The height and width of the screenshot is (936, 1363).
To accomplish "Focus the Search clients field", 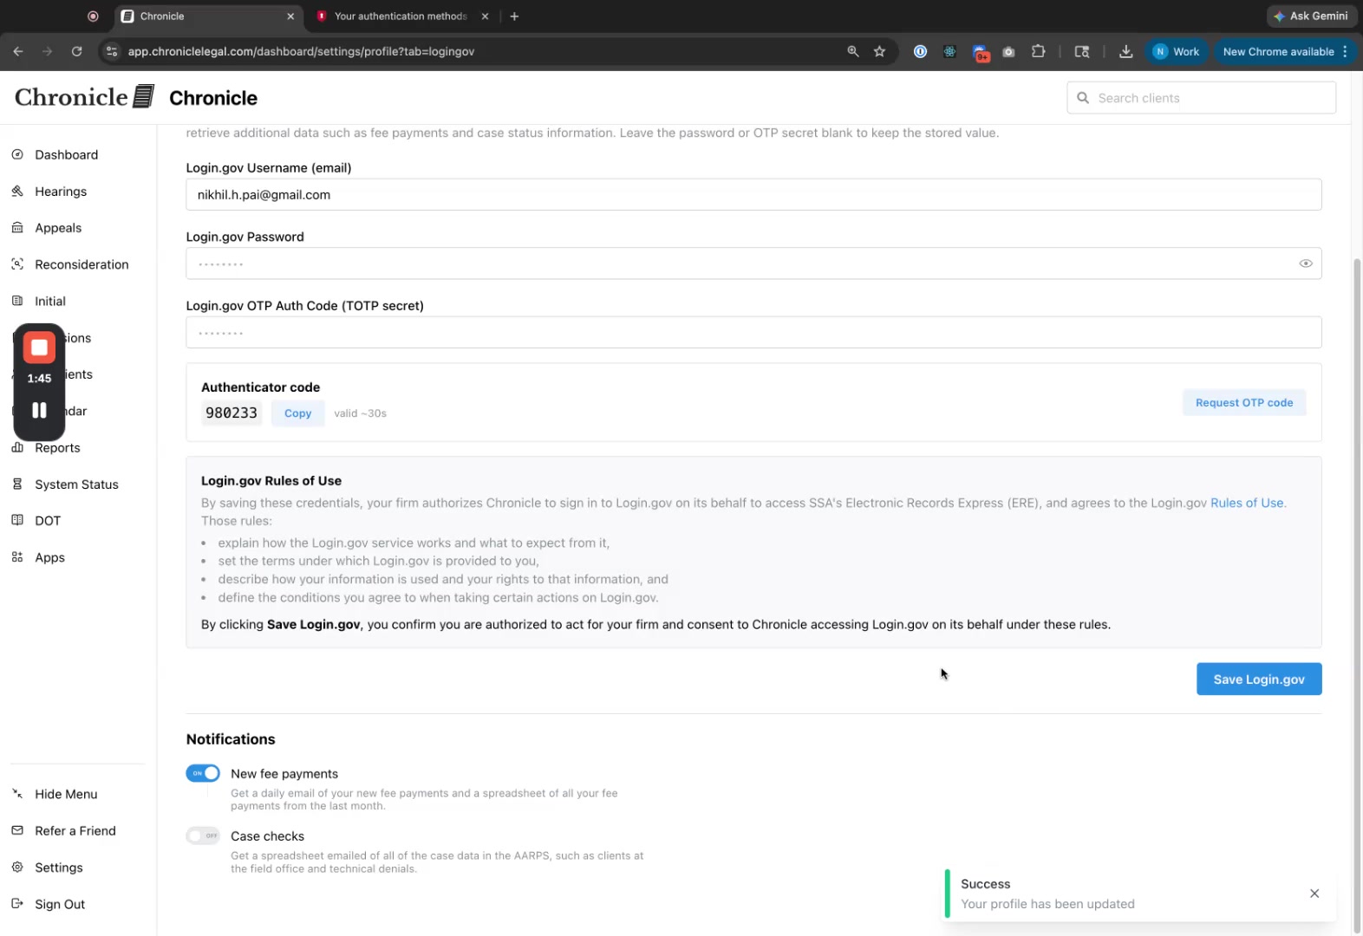I will [1201, 98].
